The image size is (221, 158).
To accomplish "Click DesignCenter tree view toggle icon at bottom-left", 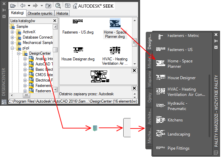I will click(x=4, y=102).
